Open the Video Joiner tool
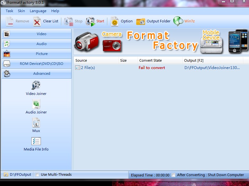 coord(36,86)
